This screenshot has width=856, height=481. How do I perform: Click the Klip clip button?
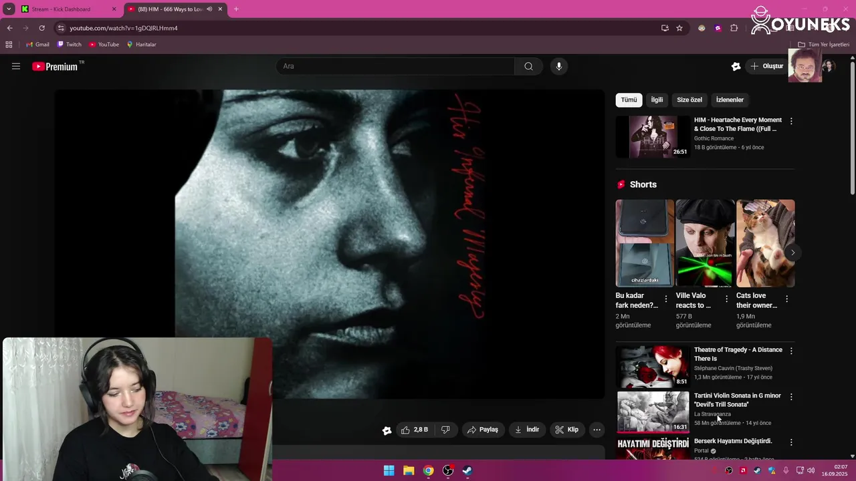click(x=567, y=430)
